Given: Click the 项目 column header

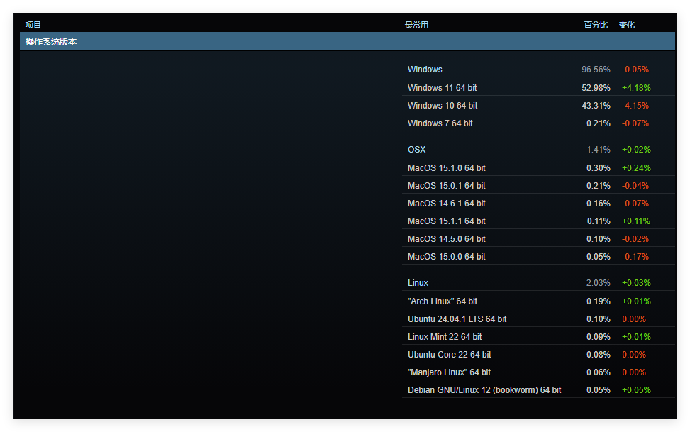Looking at the screenshot, I should pyautogui.click(x=33, y=25).
